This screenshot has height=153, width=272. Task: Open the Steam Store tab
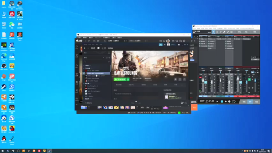pyautogui.click(x=93, y=48)
